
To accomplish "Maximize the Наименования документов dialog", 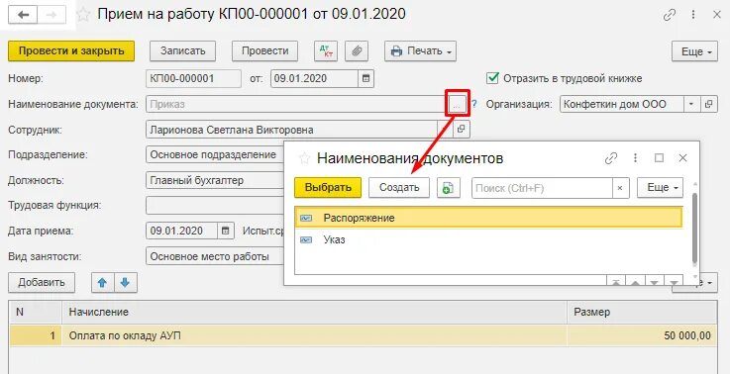I will (x=659, y=158).
